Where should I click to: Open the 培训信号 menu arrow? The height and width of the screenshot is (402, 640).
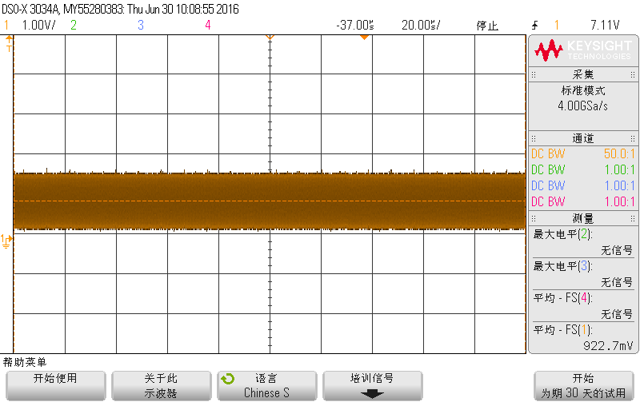coord(372,394)
